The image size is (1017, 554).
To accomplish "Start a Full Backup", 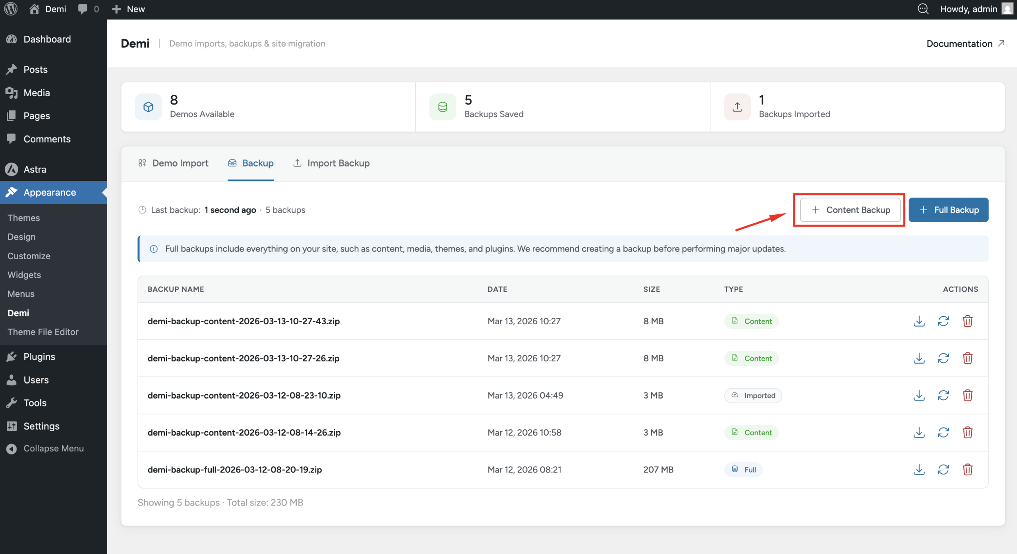I will [948, 210].
